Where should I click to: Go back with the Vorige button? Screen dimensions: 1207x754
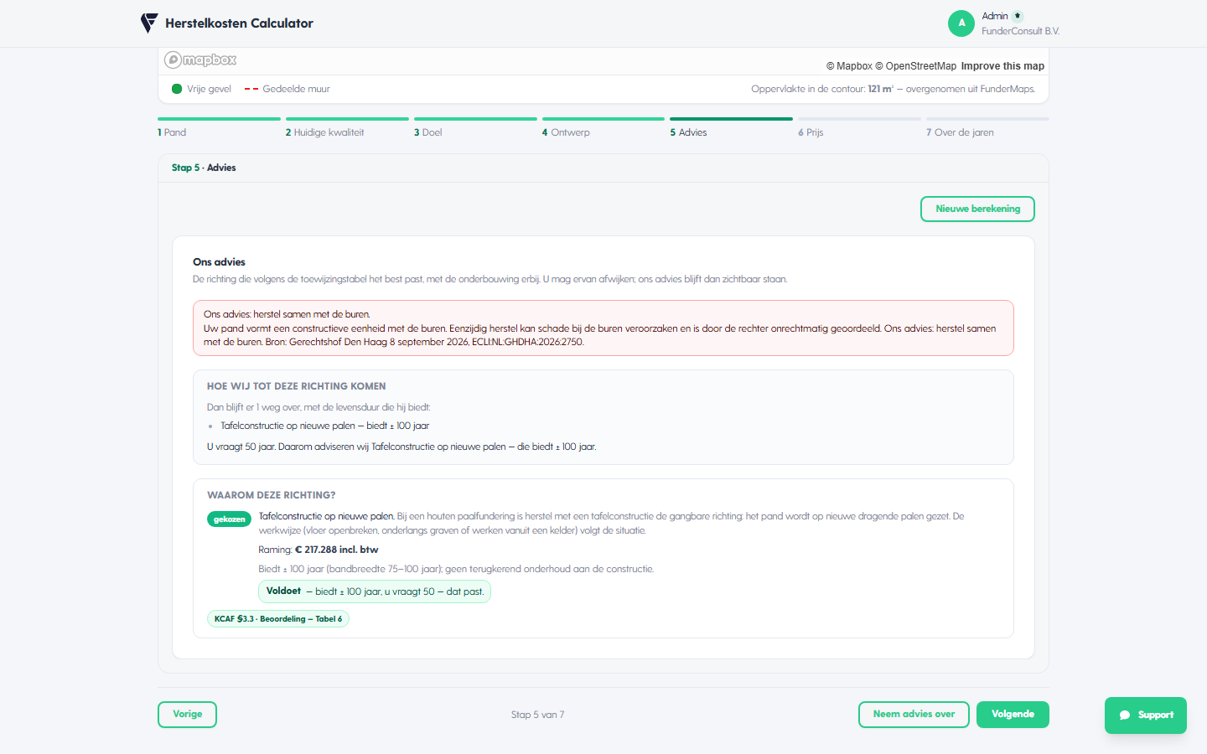coord(187,715)
